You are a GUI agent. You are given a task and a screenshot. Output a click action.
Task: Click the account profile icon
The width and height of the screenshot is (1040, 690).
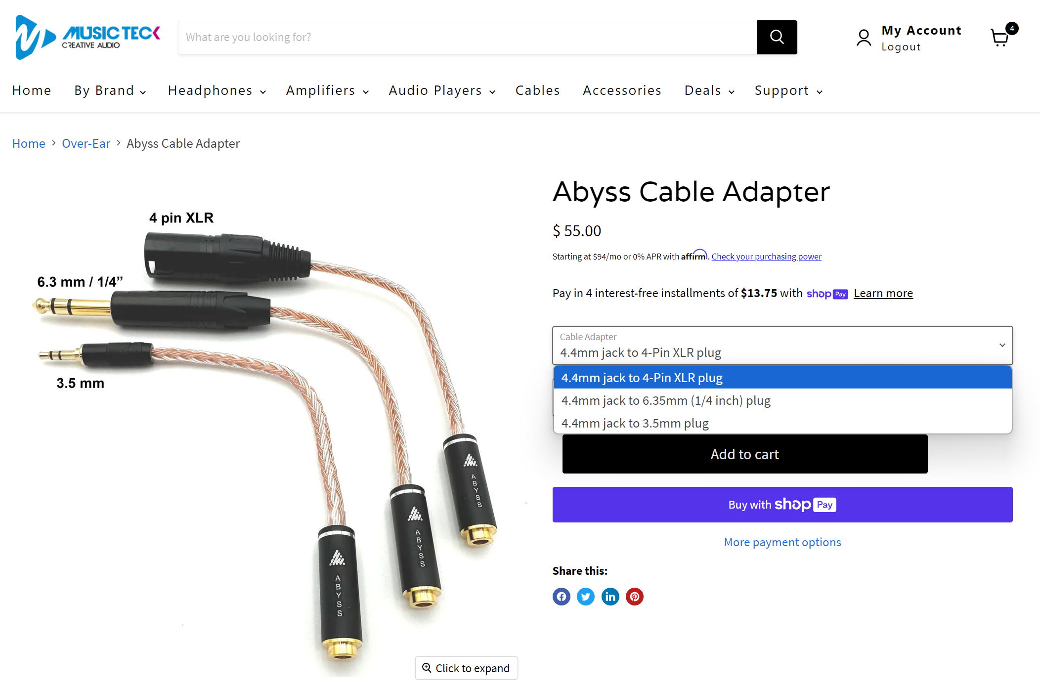(864, 38)
